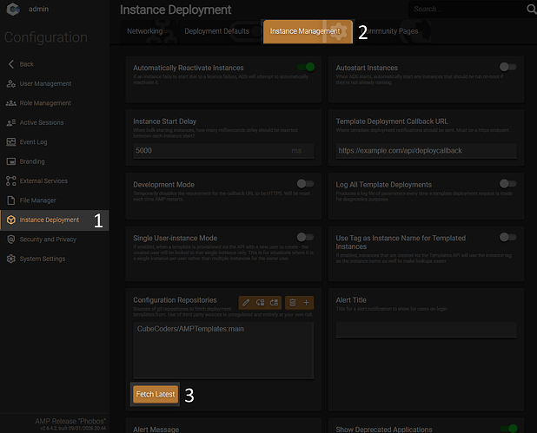Click the Fetch Latest button
The width and height of the screenshot is (537, 433).
(156, 394)
